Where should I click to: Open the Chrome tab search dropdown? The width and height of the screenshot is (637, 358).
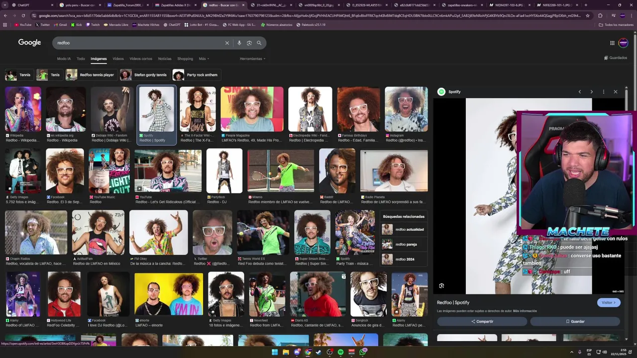5,5
